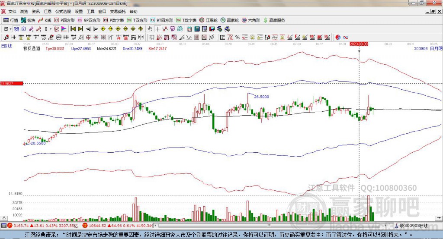
Task: Open the 帮助 menu
Action: [x=133, y=12]
